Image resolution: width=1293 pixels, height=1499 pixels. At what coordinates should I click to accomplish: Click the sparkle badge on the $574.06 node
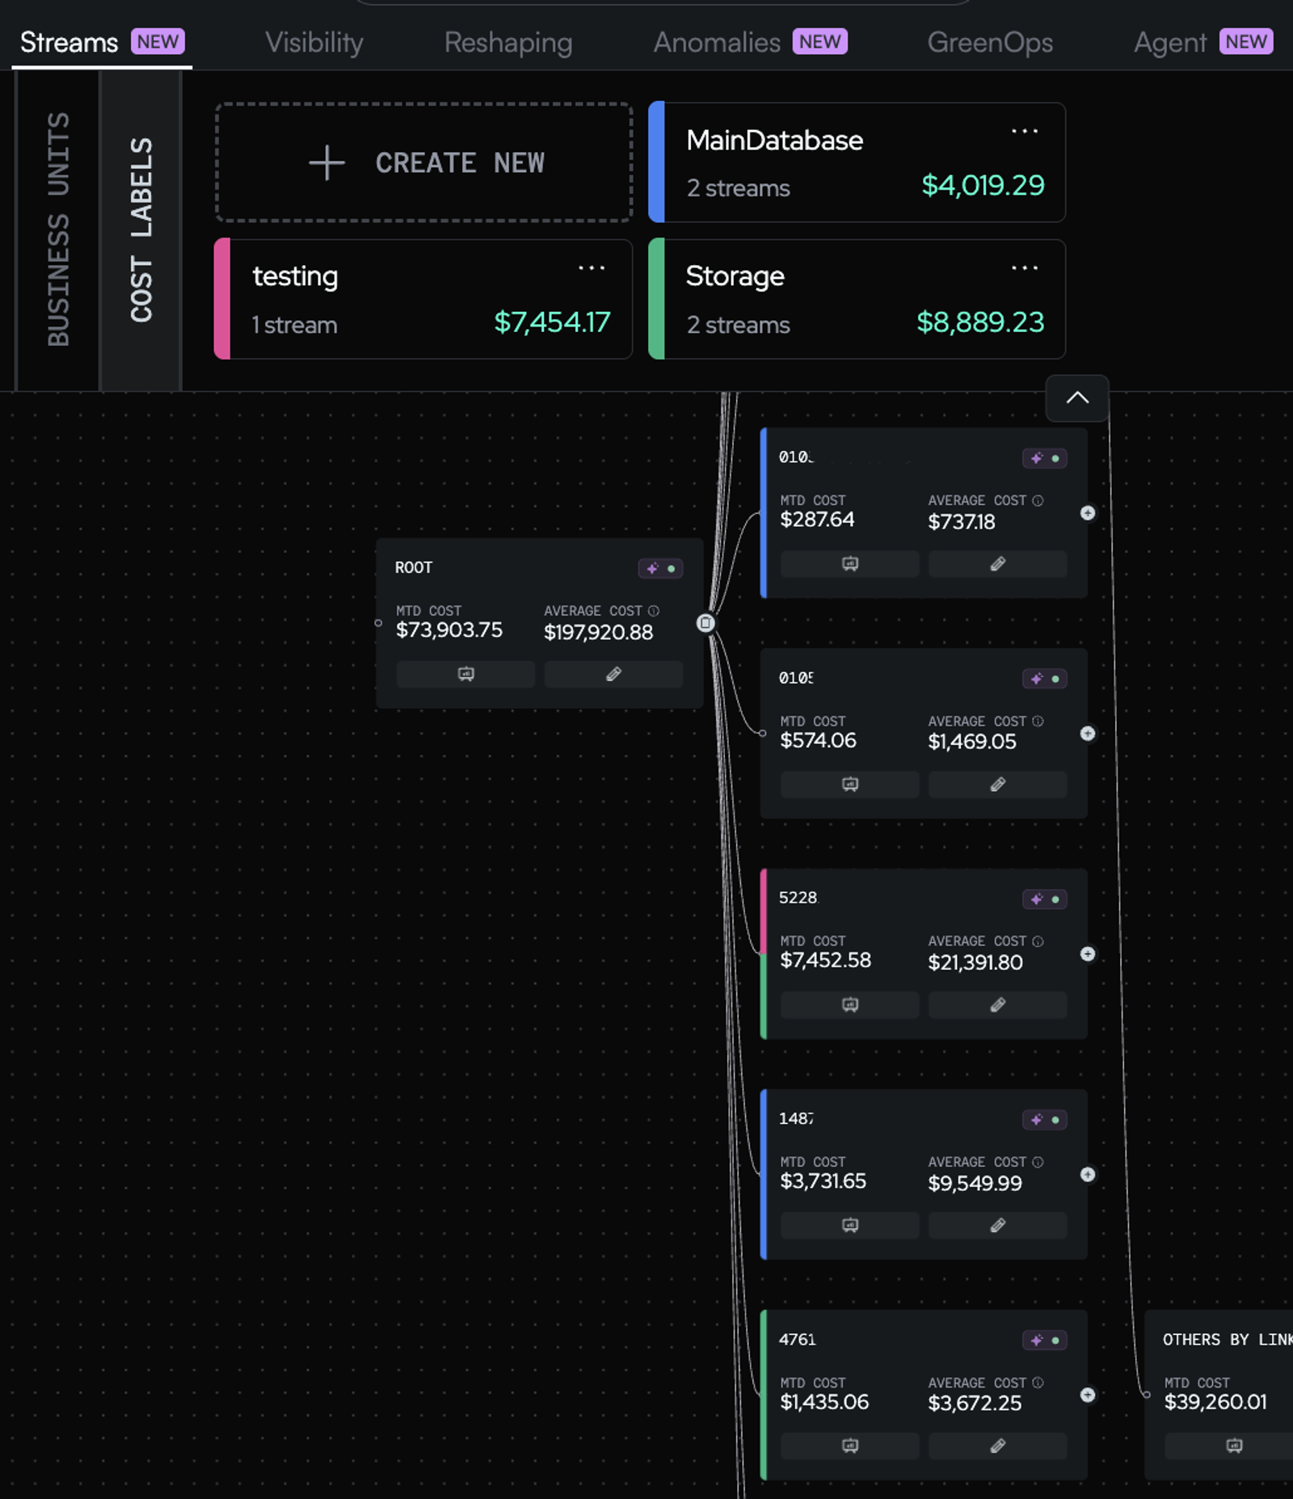point(1045,679)
